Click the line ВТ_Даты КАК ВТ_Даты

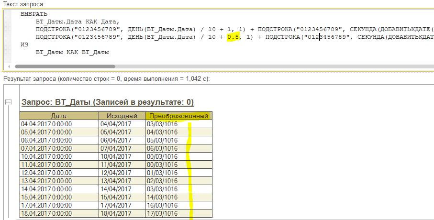click(72, 52)
